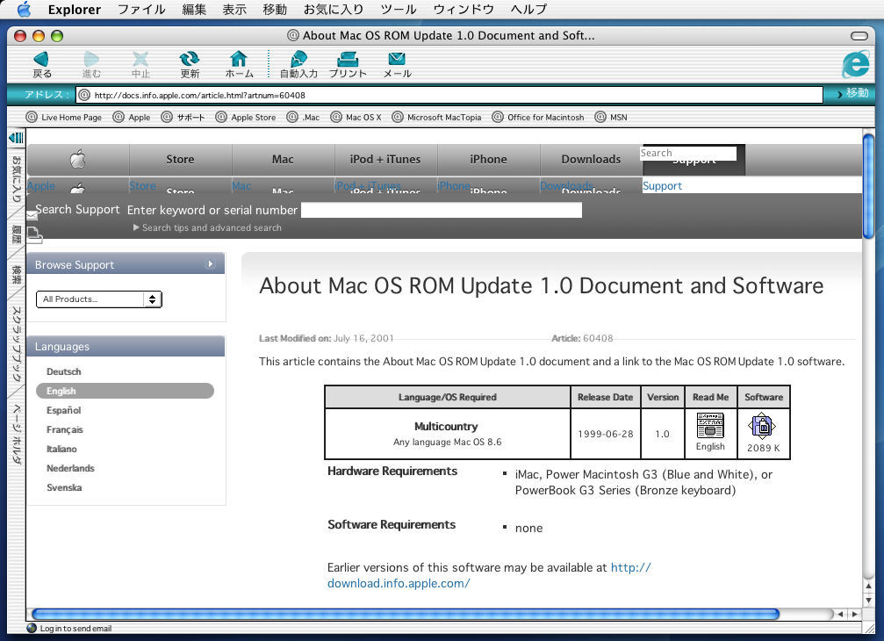Viewport: 884px width, 641px height.
Task: Open the iPod + iTunes navigation tab
Action: 385,160
